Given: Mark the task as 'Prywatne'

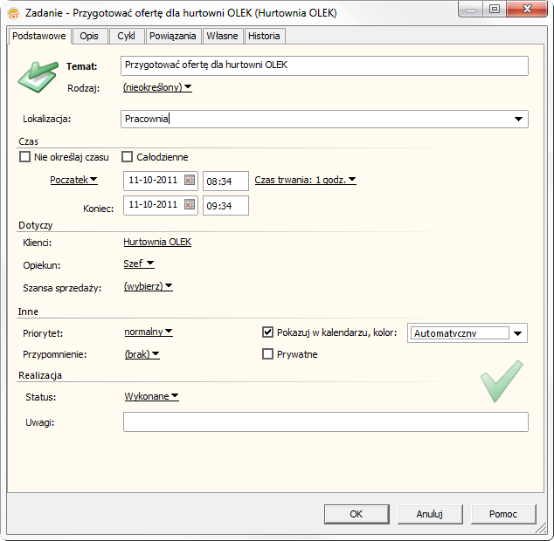Looking at the screenshot, I should pyautogui.click(x=268, y=354).
